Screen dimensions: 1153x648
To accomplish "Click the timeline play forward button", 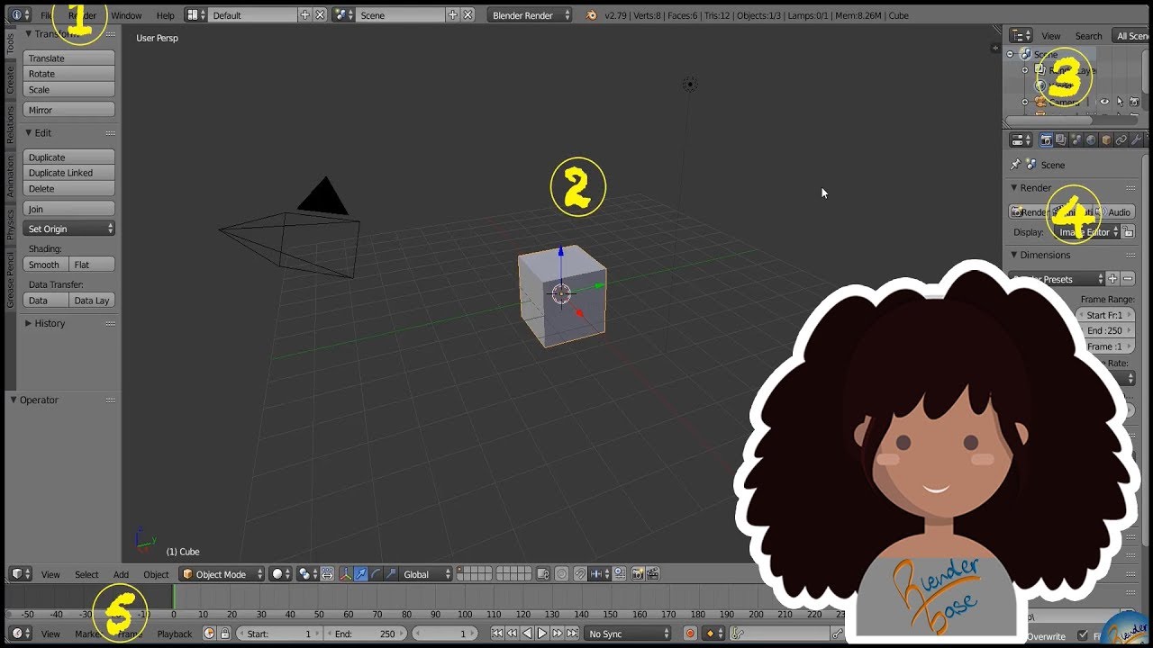I will pyautogui.click(x=542, y=634).
